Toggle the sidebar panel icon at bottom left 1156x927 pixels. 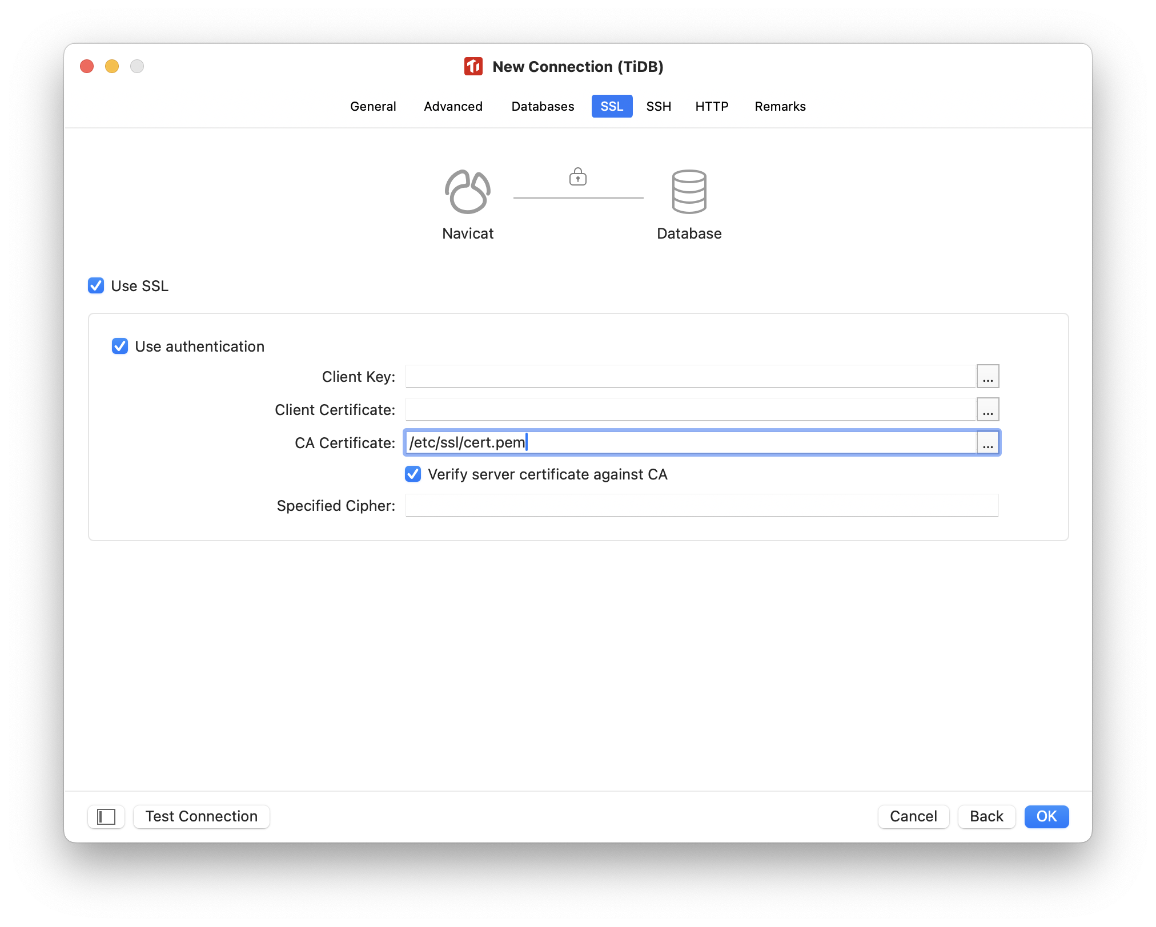106,816
